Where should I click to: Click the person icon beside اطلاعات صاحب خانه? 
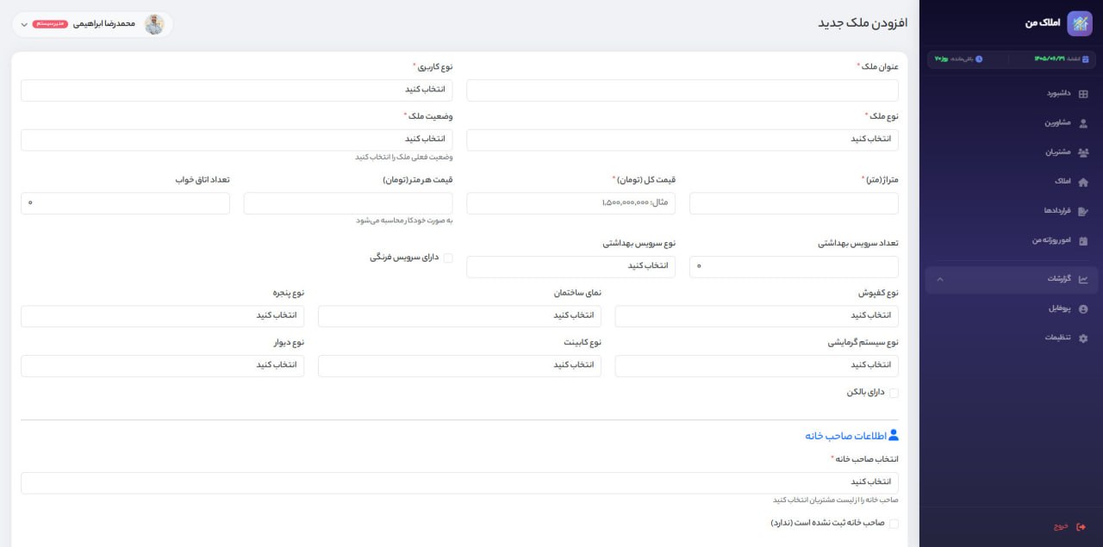[893, 435]
